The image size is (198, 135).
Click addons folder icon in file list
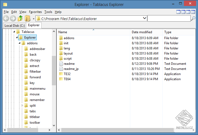pos(61,38)
